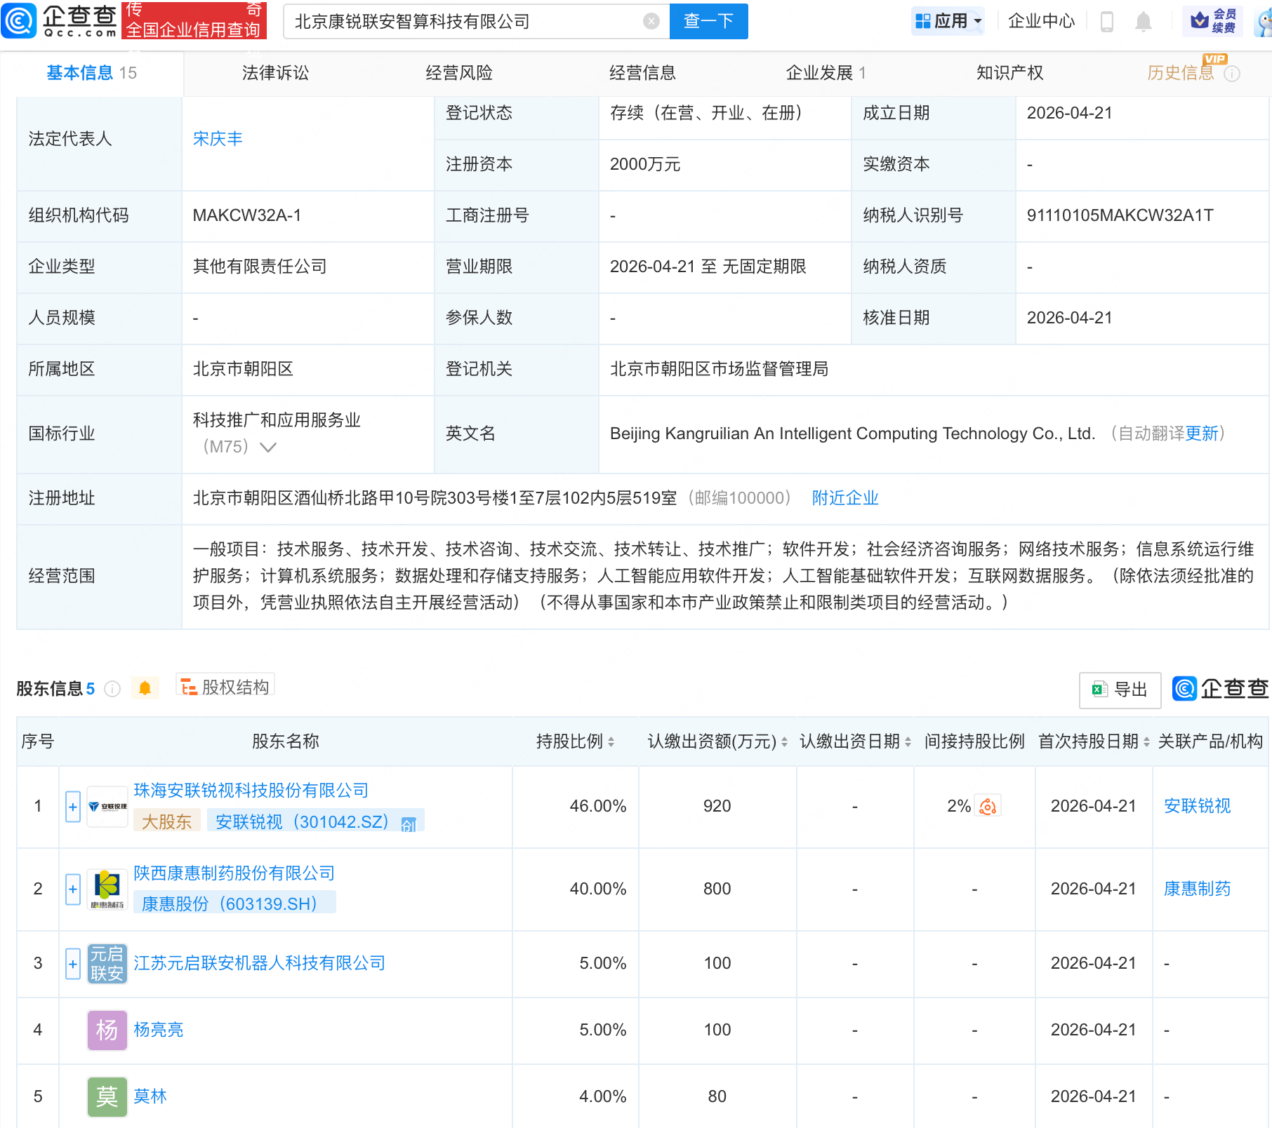Expand the 国标行业 M75 industry details
Image resolution: width=1272 pixels, height=1128 pixels.
(x=269, y=447)
